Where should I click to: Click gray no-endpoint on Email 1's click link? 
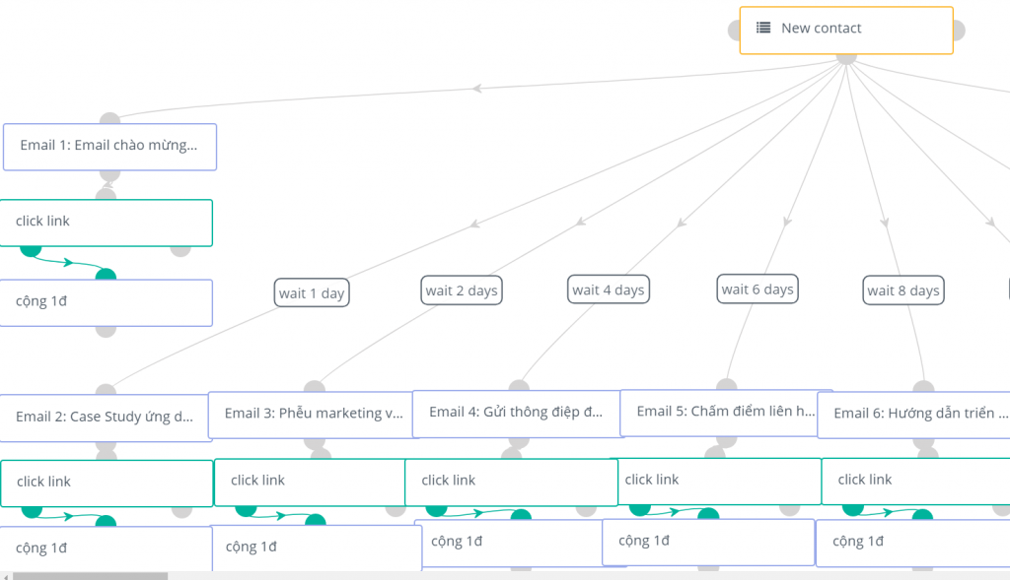point(180,249)
